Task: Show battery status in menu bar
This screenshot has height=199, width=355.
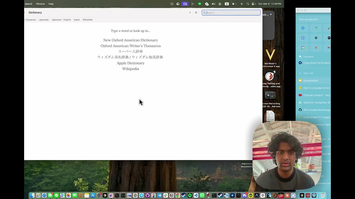Action: click(x=234, y=4)
